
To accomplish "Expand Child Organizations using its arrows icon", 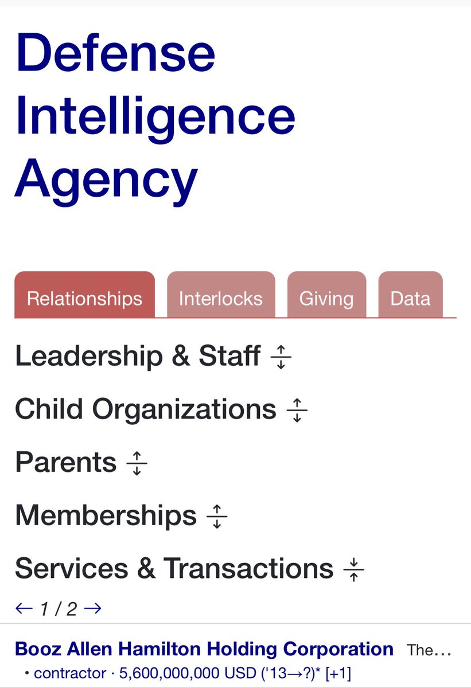I will click(x=297, y=411).
